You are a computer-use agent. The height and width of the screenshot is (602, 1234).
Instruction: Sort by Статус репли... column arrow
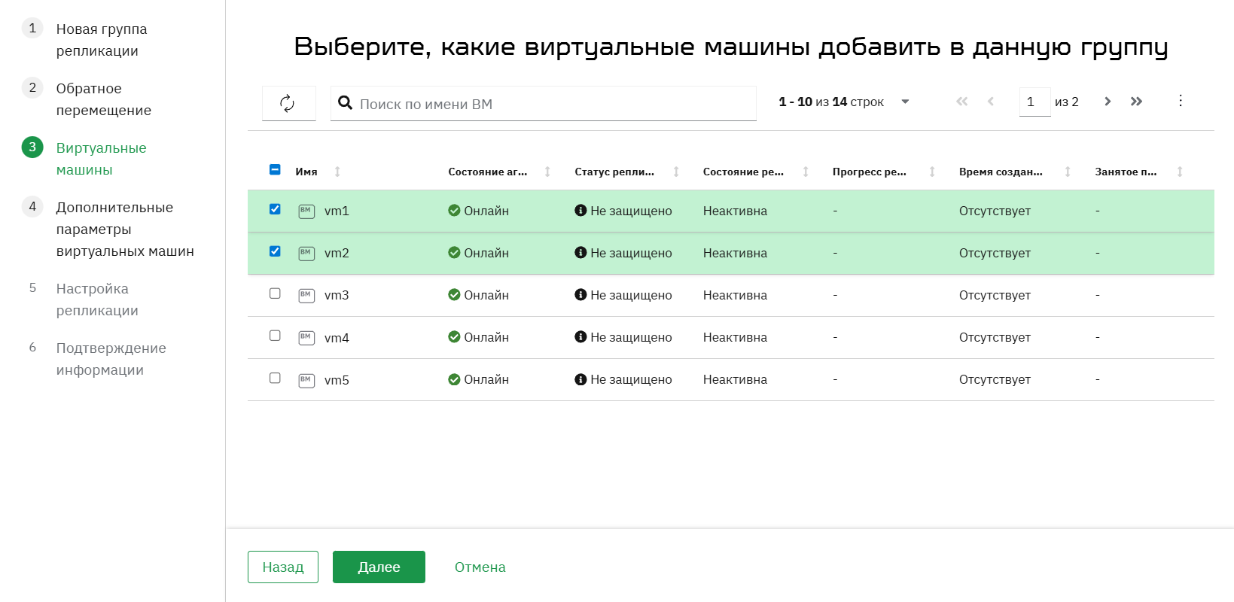tap(676, 172)
